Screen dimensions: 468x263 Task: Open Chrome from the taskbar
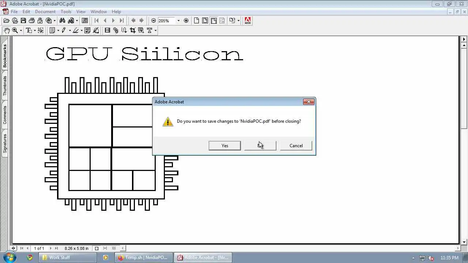(30, 258)
